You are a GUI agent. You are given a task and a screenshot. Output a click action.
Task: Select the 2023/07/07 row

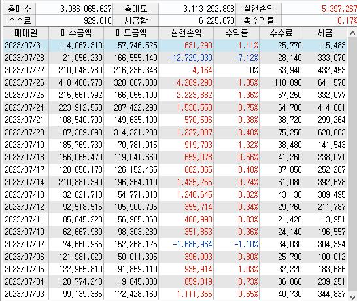click(175, 244)
